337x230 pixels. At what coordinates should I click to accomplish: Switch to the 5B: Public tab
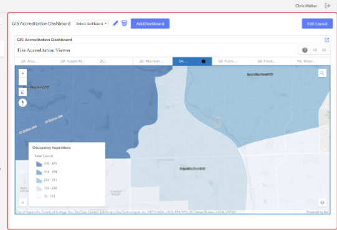pyautogui.click(x=232, y=62)
